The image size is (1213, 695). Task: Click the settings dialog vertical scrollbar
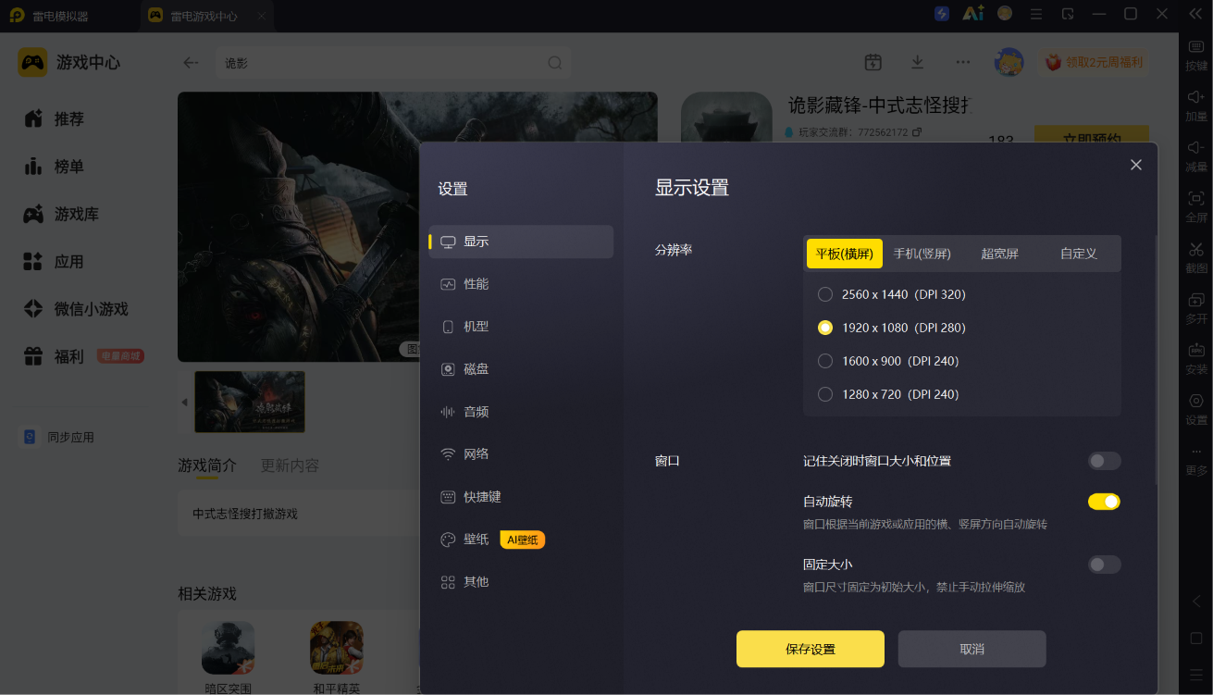coord(1156,361)
